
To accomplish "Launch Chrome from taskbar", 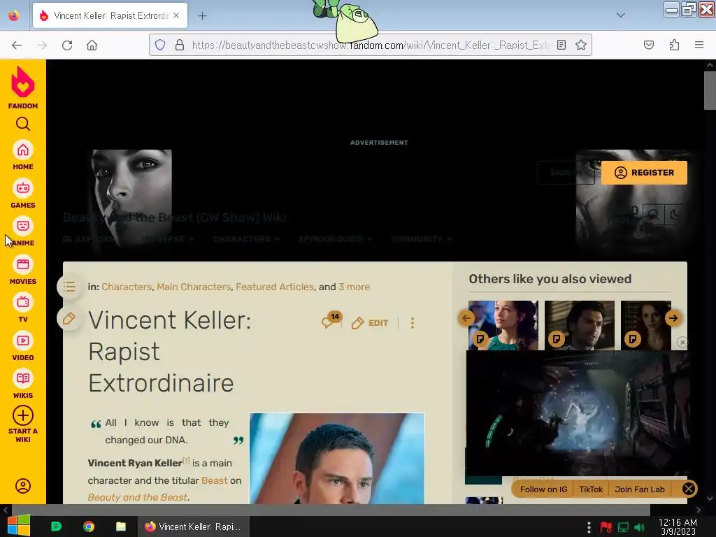I will tap(89, 527).
